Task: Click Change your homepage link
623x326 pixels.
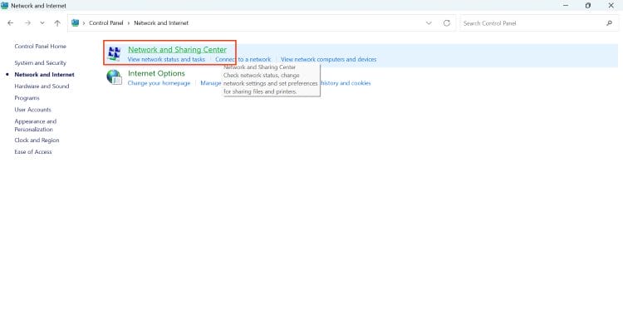Action: point(159,83)
